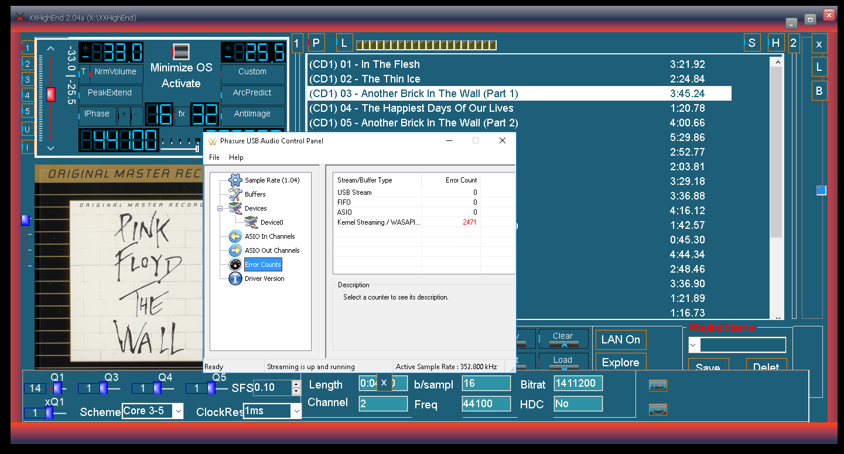Select side preset button 1
This screenshot has width=844, height=454.
click(28, 48)
